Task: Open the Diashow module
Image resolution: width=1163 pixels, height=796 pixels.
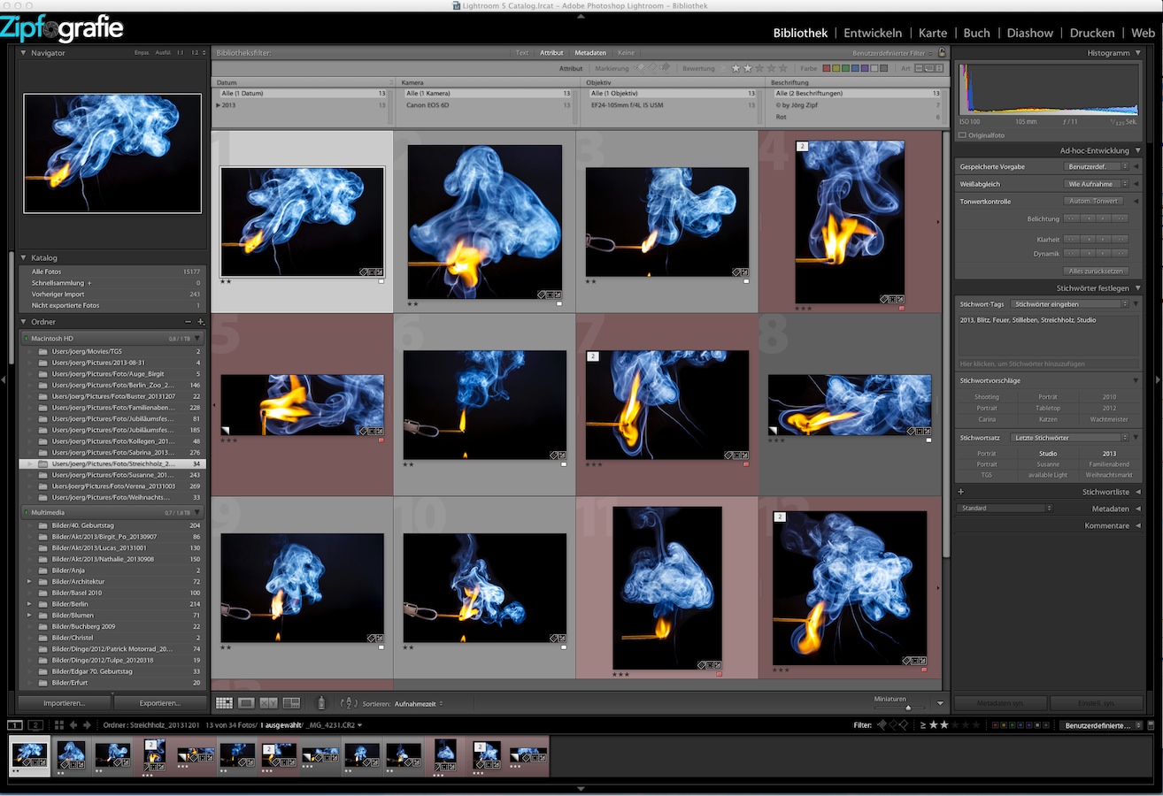Action: click(1030, 33)
